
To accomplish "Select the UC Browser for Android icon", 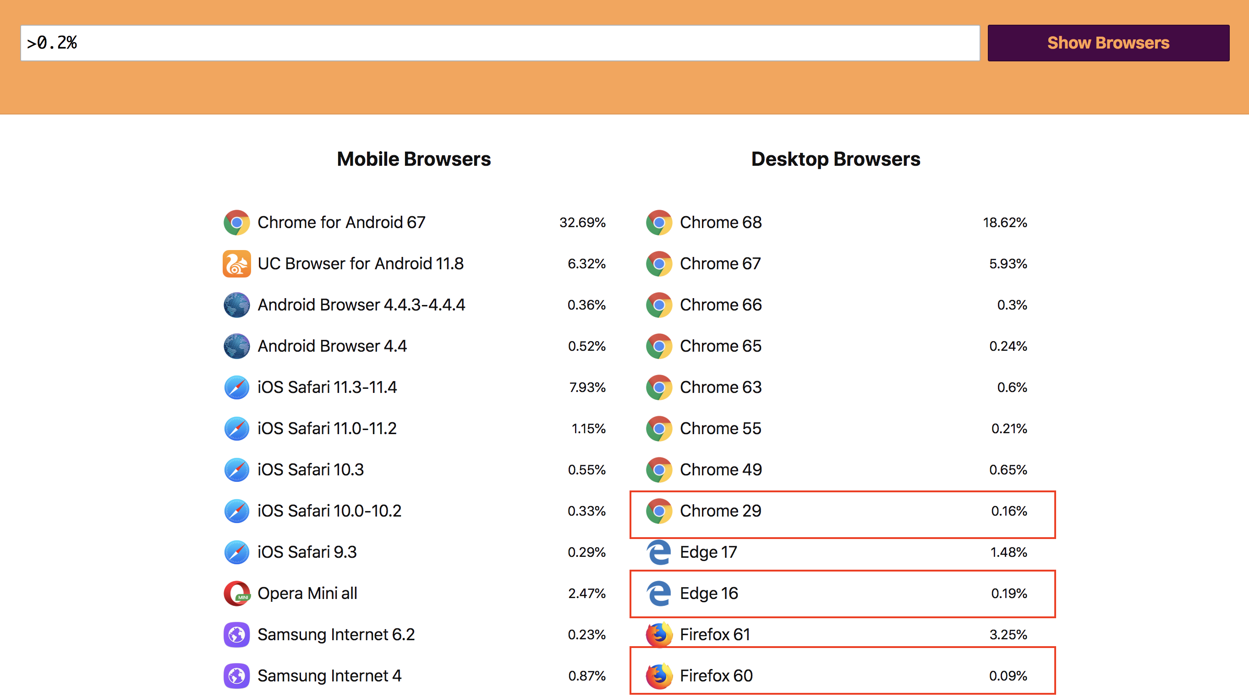I will click(236, 264).
